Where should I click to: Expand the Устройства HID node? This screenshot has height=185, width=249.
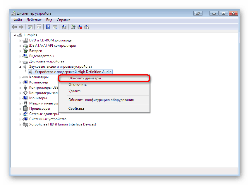20,125
